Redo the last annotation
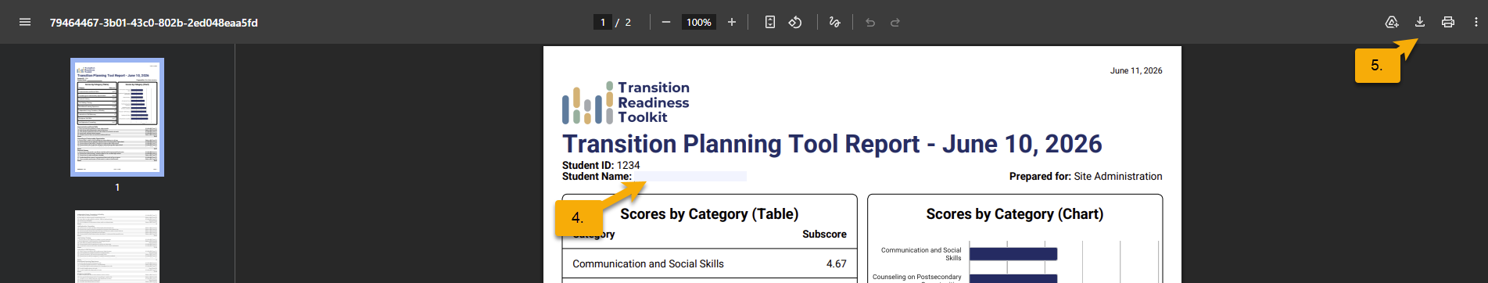 895,22
